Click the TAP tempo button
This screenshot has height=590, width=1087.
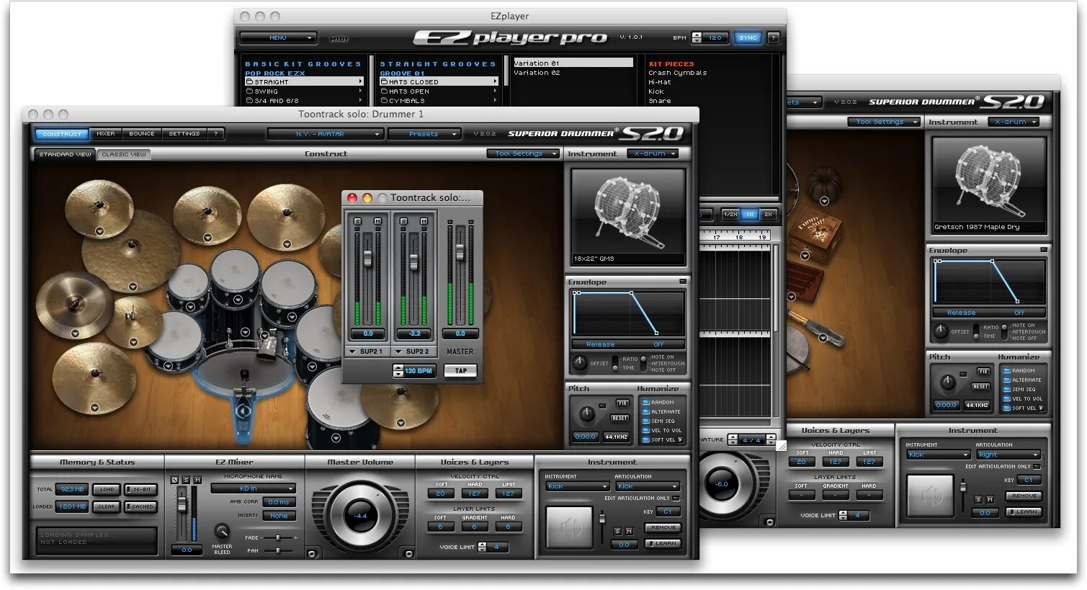(460, 371)
